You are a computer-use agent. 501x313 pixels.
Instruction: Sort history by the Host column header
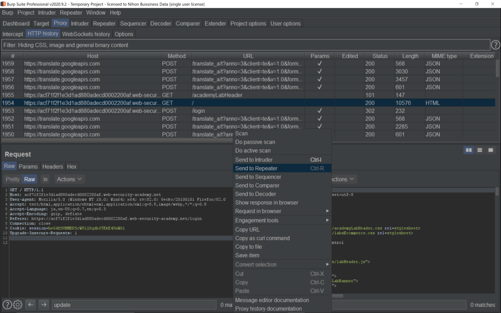click(x=93, y=56)
